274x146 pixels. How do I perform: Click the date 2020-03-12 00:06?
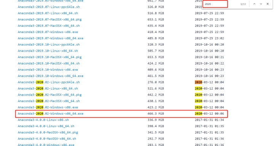(209, 114)
